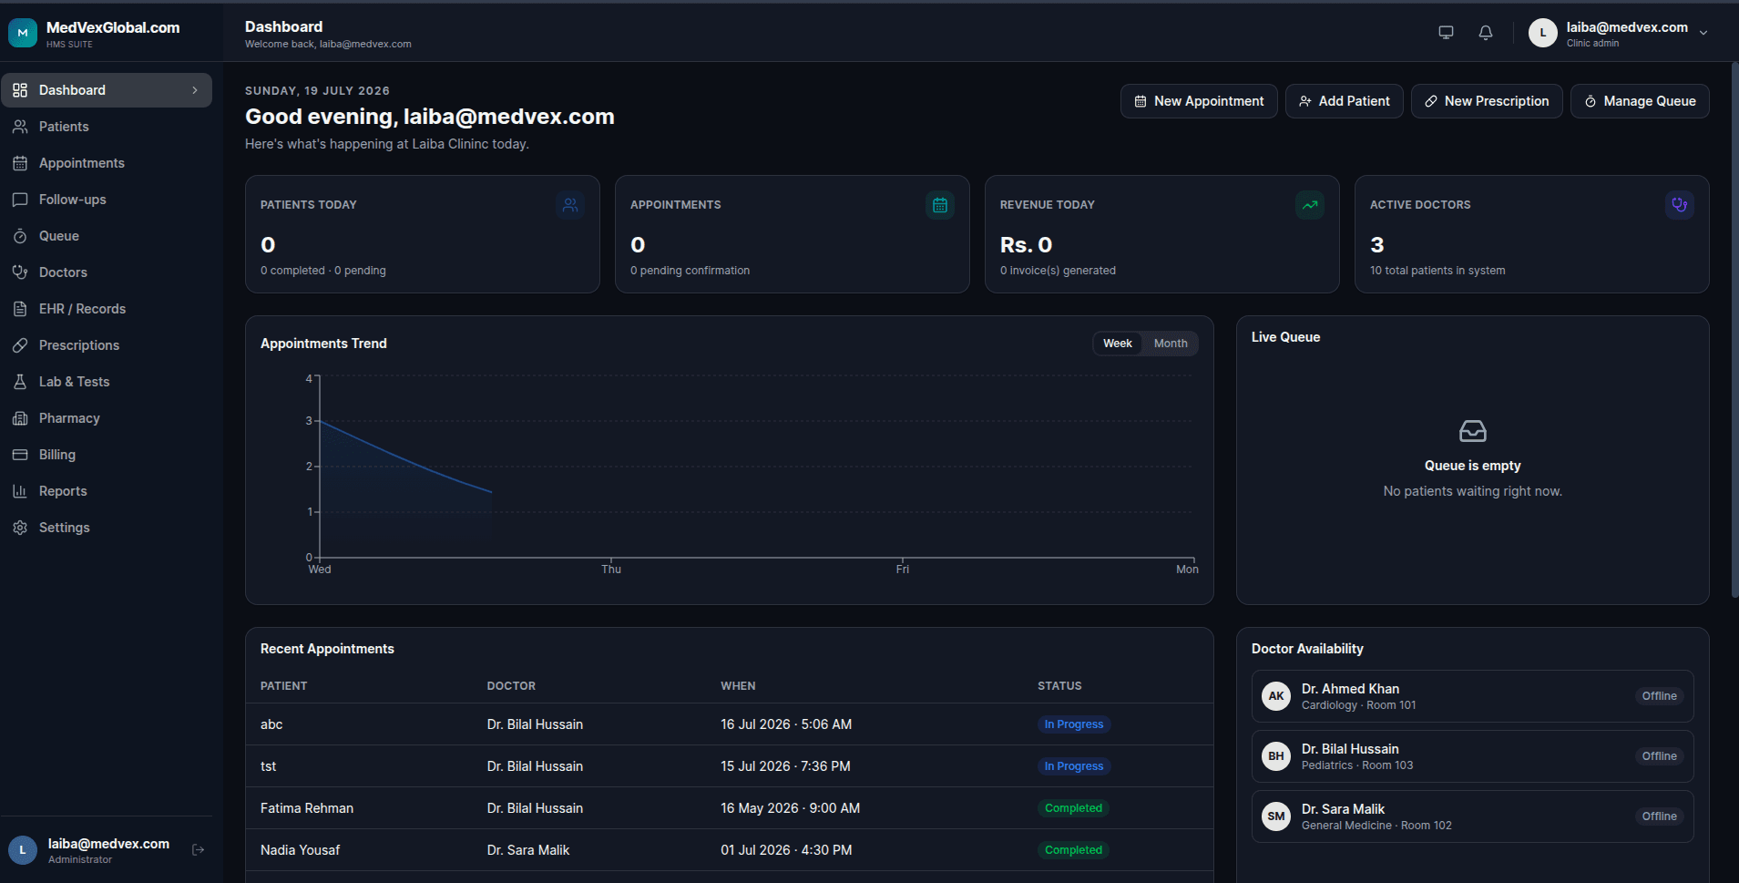Click the STATUS column header
Screen dimensions: 1739x883
click(1059, 686)
